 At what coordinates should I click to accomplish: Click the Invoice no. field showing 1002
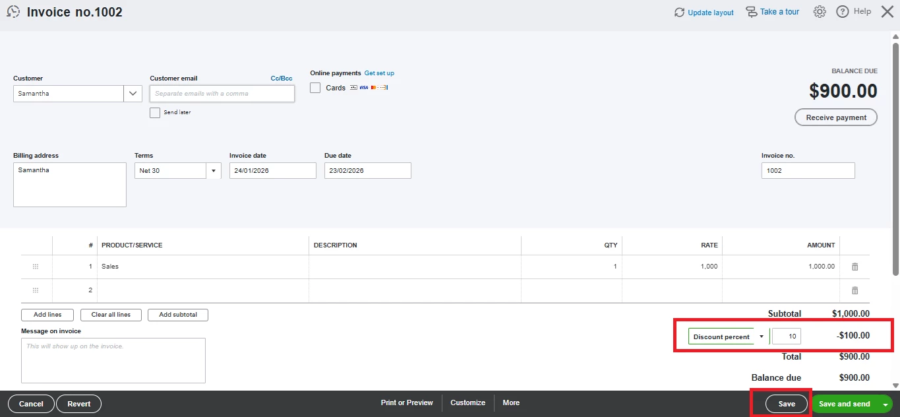click(808, 170)
